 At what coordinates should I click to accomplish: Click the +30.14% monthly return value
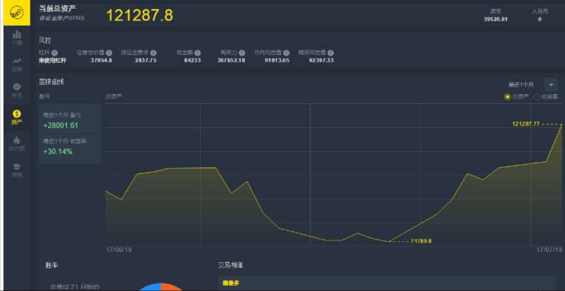pyautogui.click(x=58, y=152)
